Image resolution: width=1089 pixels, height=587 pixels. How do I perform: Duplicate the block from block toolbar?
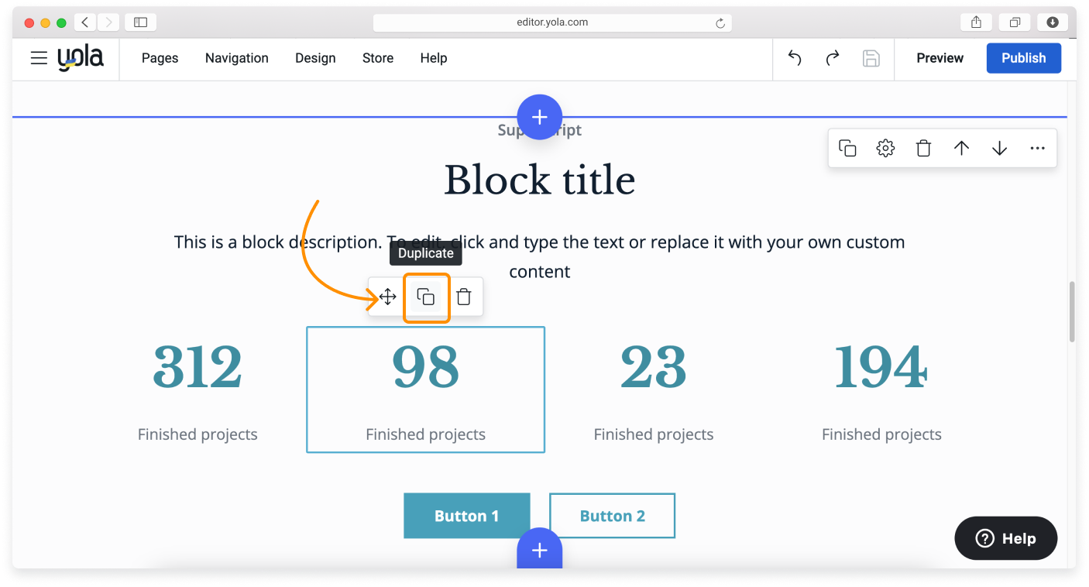click(847, 148)
